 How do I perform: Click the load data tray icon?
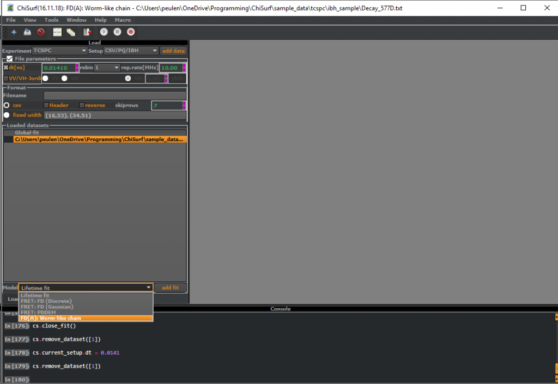[27, 32]
